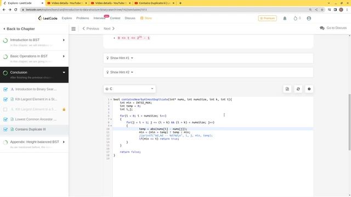Go Back to Chapter
The image size is (351, 197).
19,29
